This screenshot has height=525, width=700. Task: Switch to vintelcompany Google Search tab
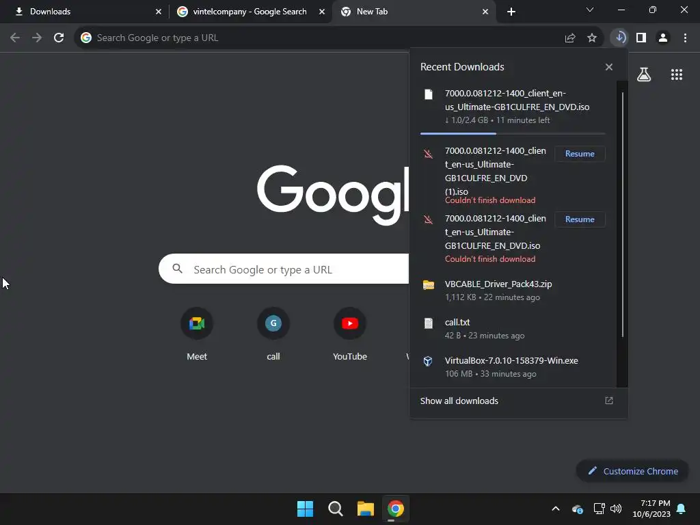(x=250, y=12)
